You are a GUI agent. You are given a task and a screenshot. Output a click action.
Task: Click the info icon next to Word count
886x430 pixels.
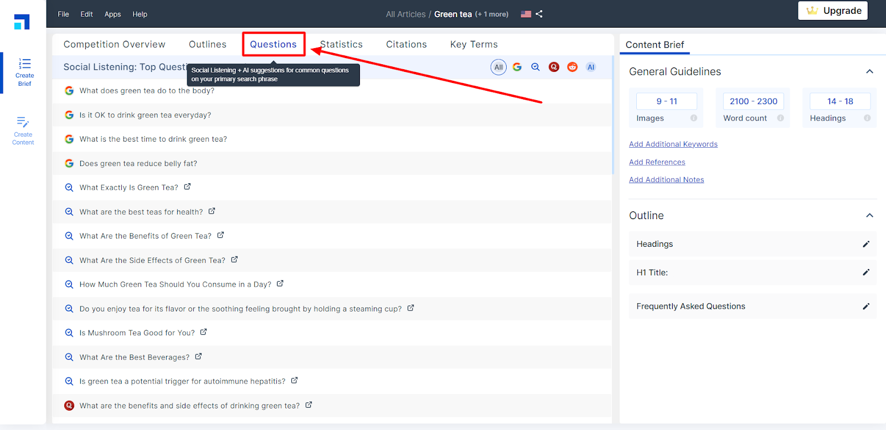point(780,118)
